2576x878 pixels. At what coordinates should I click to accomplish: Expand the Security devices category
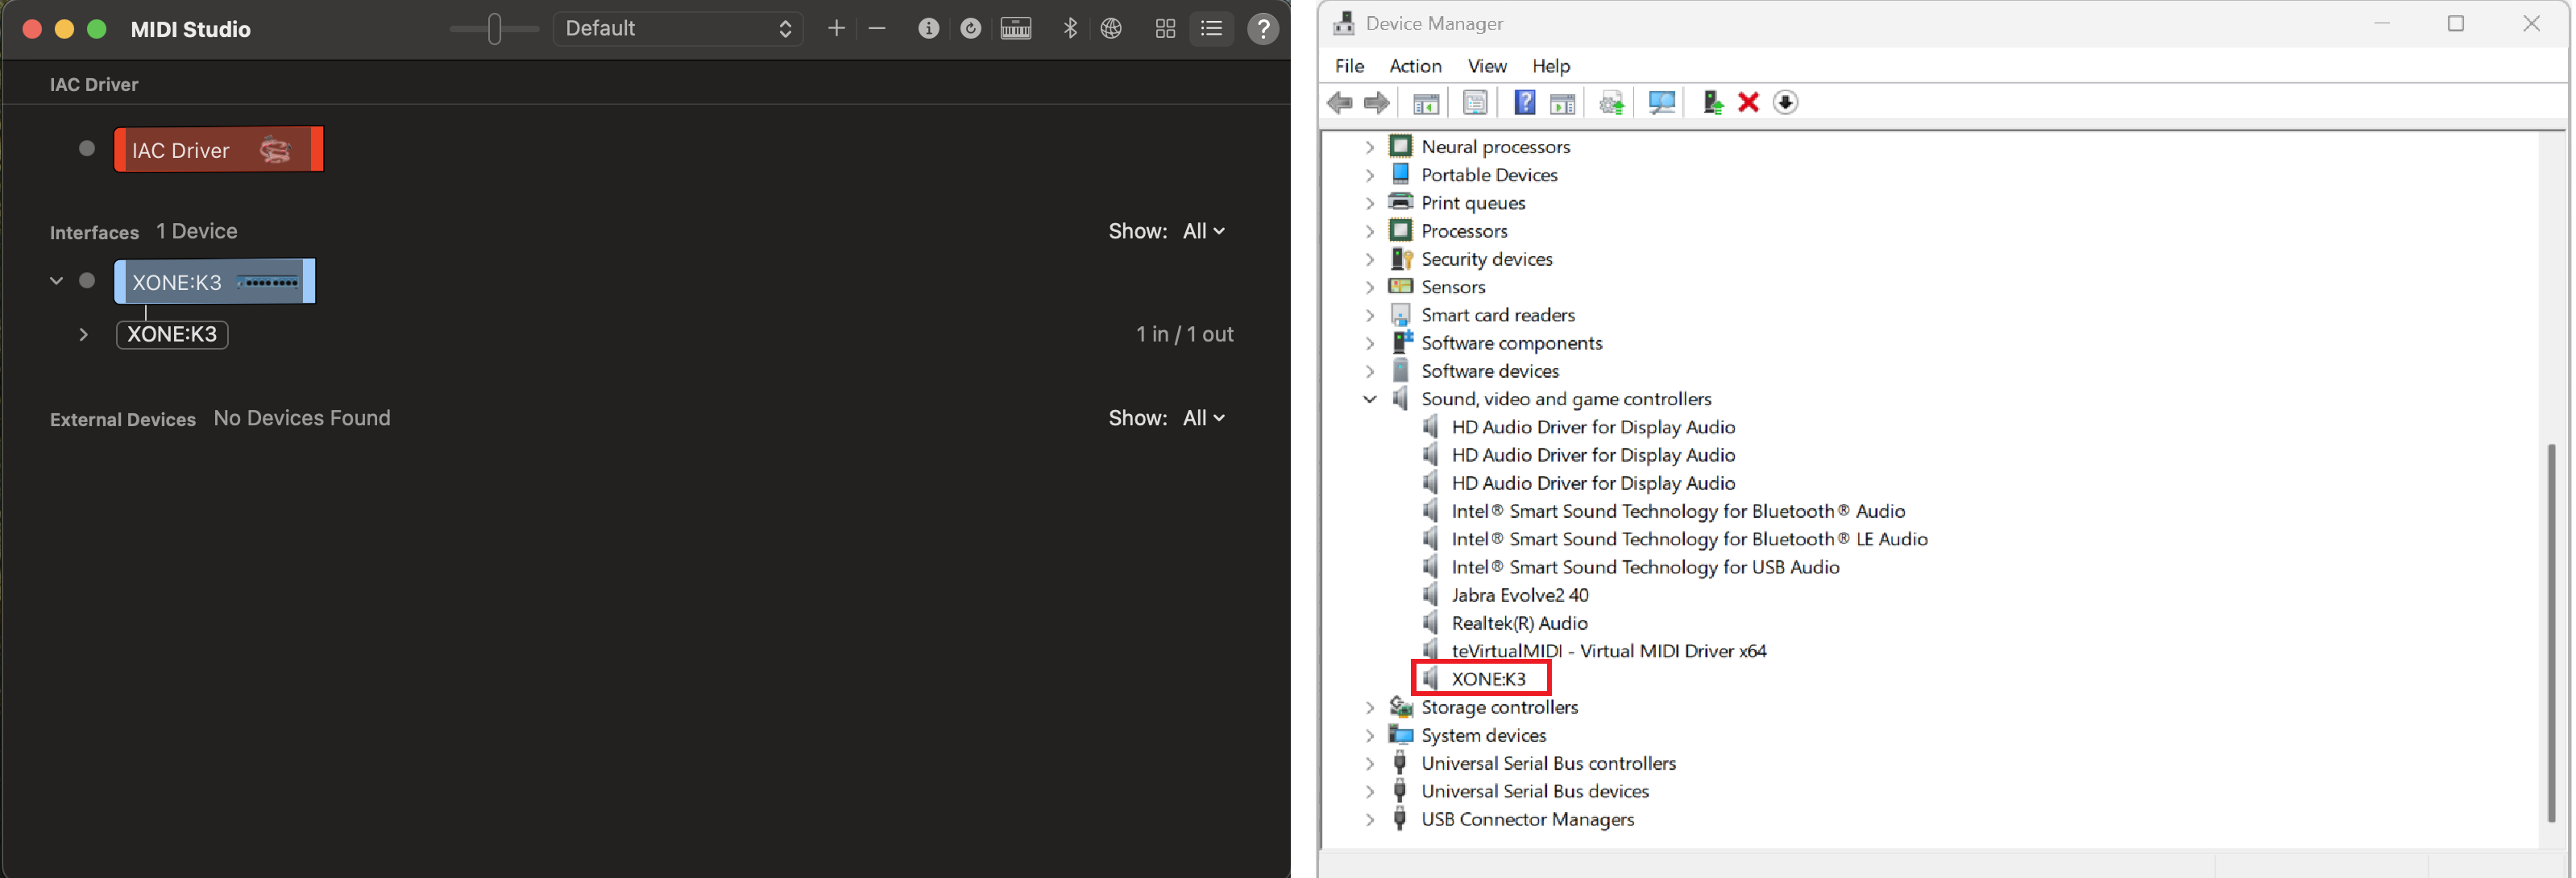coord(1370,259)
